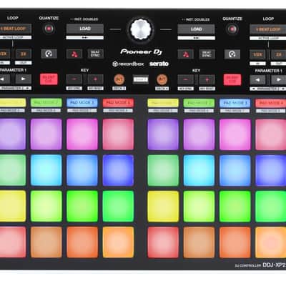286x286 pixels.
Task: Tap right deck top row first purple pad
Action: (163, 134)
